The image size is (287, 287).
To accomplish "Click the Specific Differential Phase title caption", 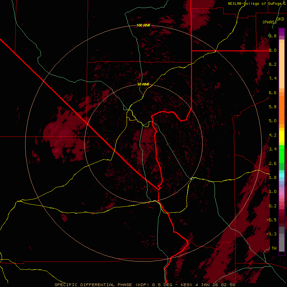I will coord(145,285).
